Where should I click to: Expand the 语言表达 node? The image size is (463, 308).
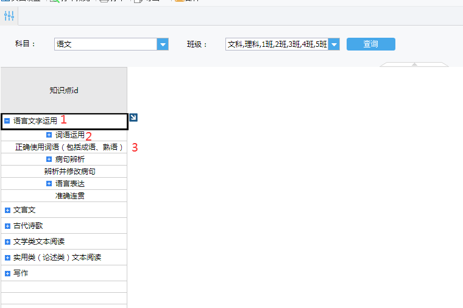(x=49, y=183)
